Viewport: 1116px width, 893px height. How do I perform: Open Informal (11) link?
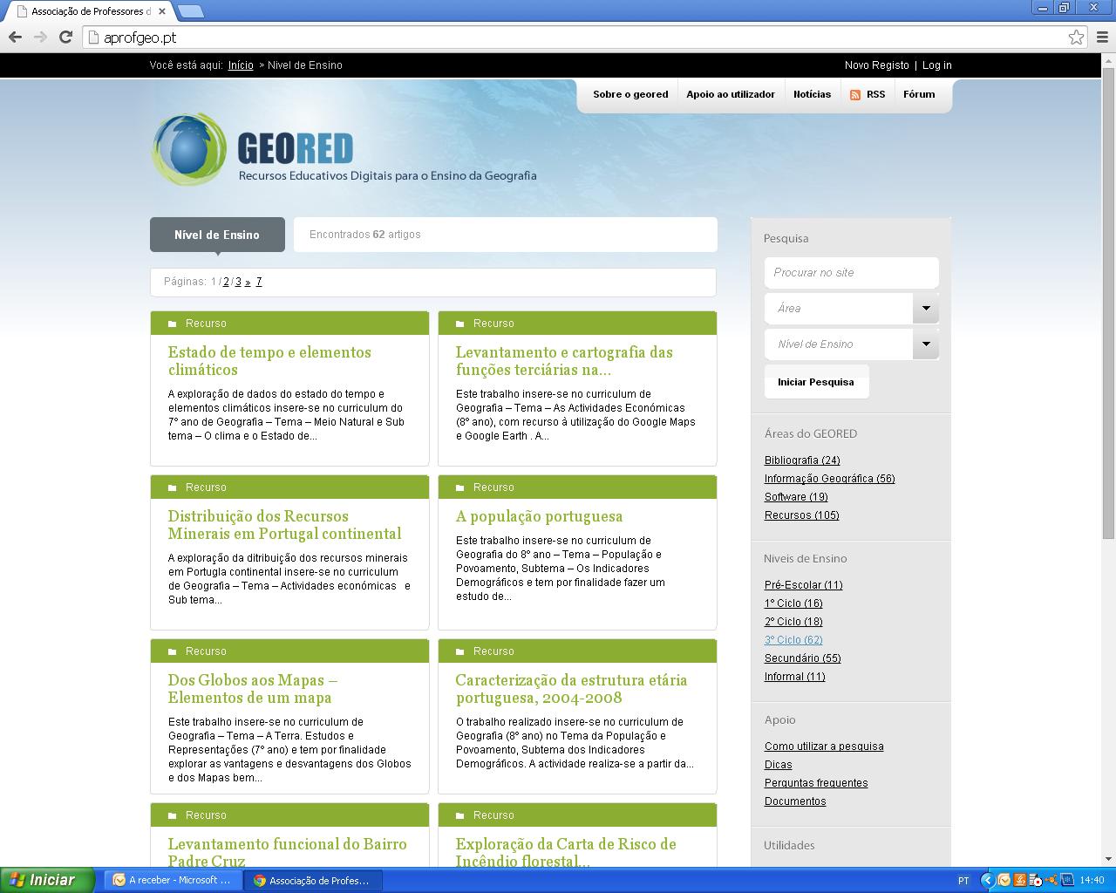click(794, 677)
